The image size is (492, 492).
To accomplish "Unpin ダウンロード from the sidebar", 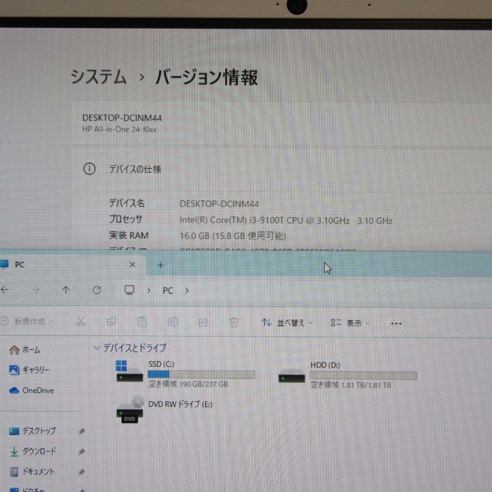I will 82,451.
